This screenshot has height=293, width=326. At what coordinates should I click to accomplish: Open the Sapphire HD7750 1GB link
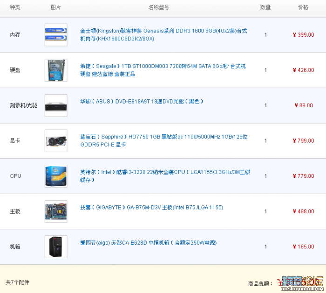click(x=164, y=141)
